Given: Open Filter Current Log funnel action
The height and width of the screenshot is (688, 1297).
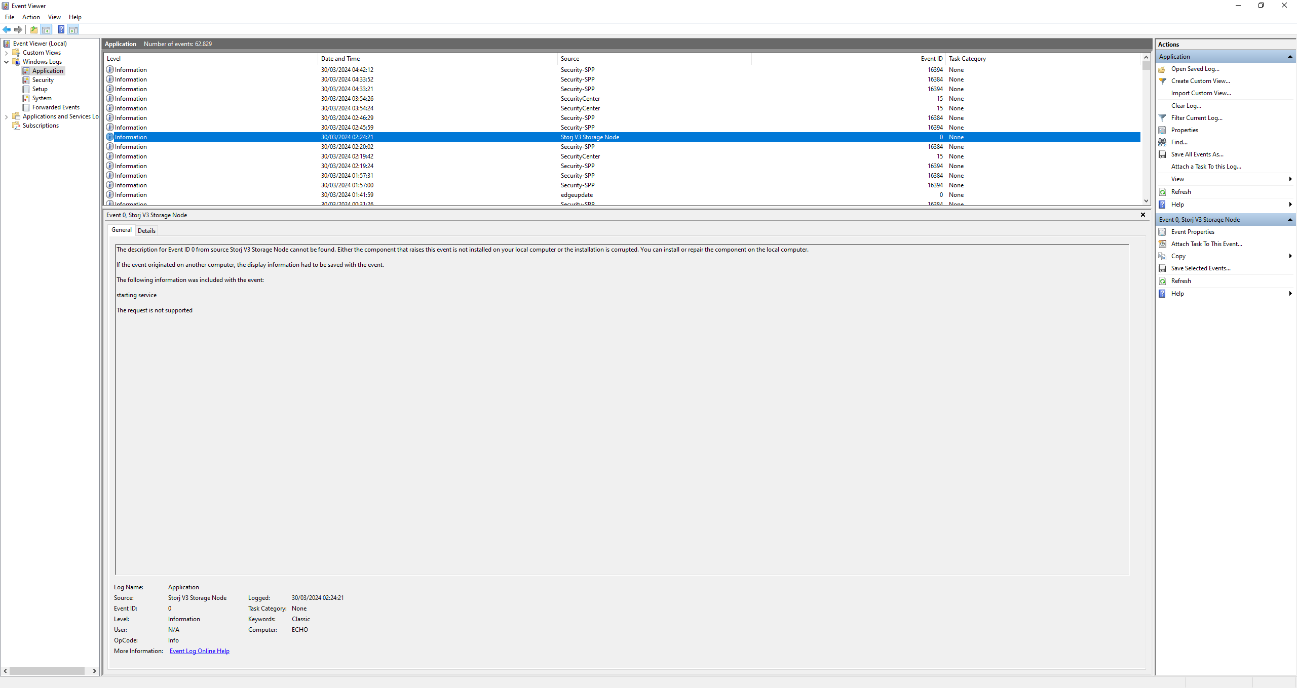Looking at the screenshot, I should pos(1196,118).
